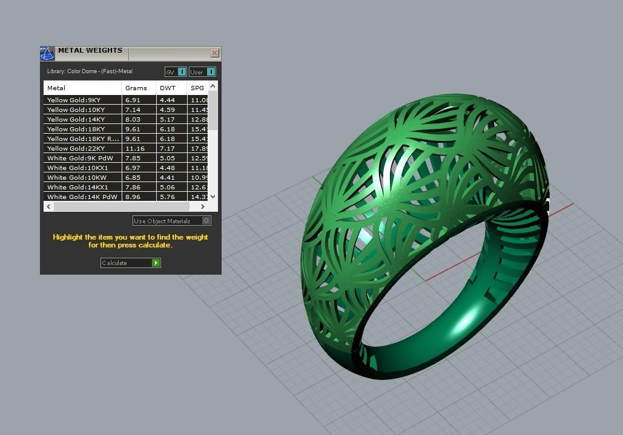Click the Calculate button
Image resolution: width=623 pixels, height=435 pixels.
131,263
